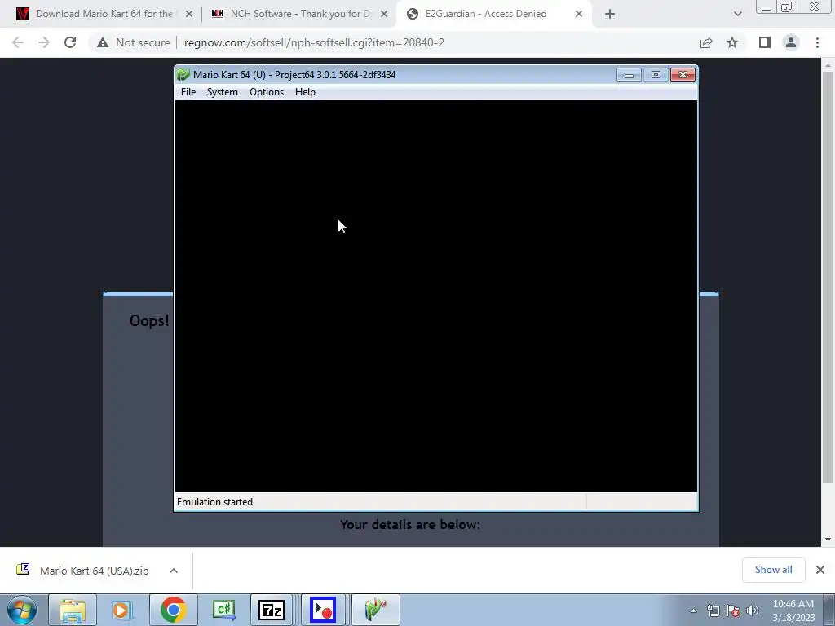Open a new Chrome tab

coord(610,14)
